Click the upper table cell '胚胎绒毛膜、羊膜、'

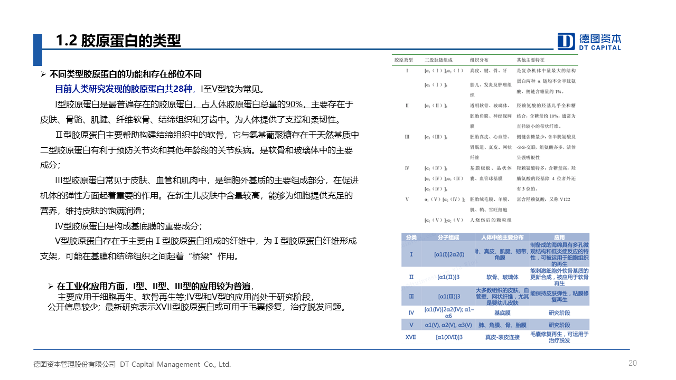coord(491,199)
